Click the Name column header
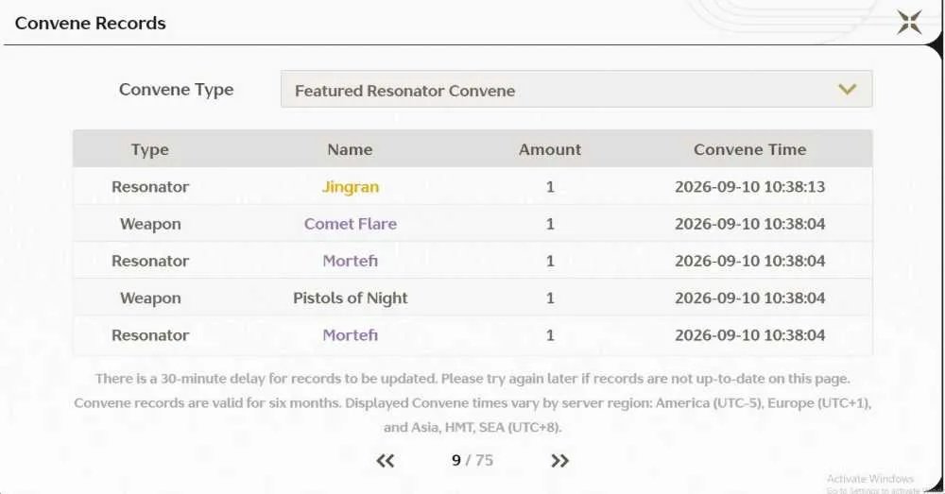Image resolution: width=945 pixels, height=494 pixels. coord(351,149)
